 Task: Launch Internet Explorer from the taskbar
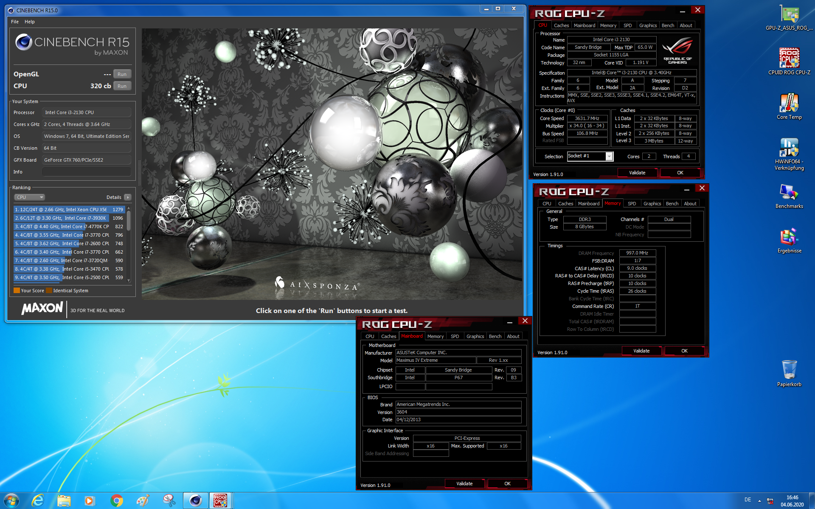[38, 501]
